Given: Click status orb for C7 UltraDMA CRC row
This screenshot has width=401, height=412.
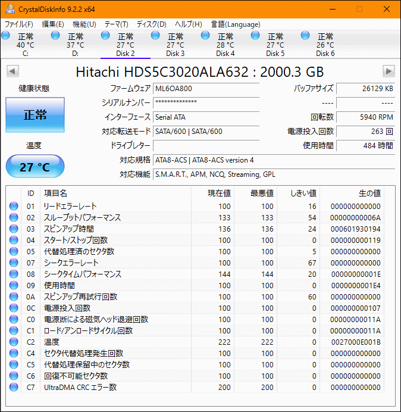Looking at the screenshot, I should pyautogui.click(x=14, y=388).
